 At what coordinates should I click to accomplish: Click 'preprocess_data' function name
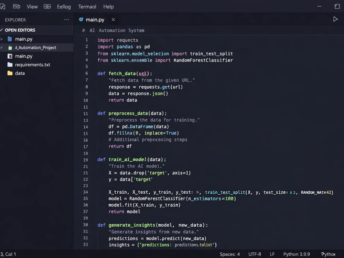click(128, 114)
